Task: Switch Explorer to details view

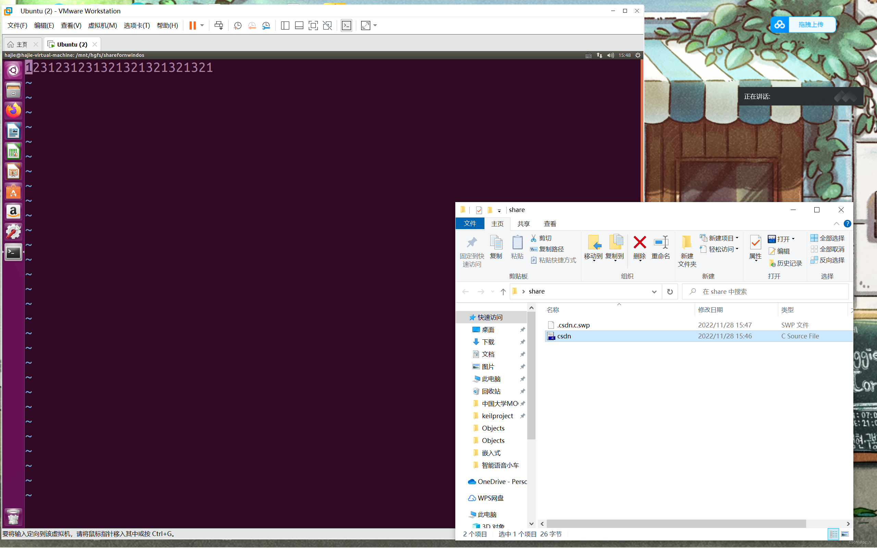Action: coord(833,534)
